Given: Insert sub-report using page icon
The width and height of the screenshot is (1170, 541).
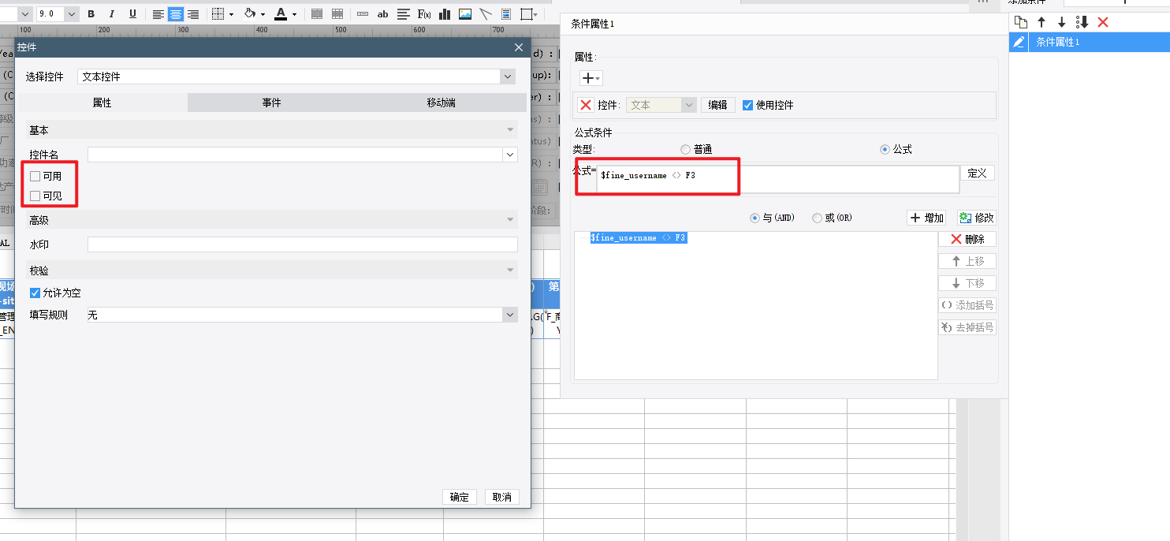Looking at the screenshot, I should pos(506,14).
